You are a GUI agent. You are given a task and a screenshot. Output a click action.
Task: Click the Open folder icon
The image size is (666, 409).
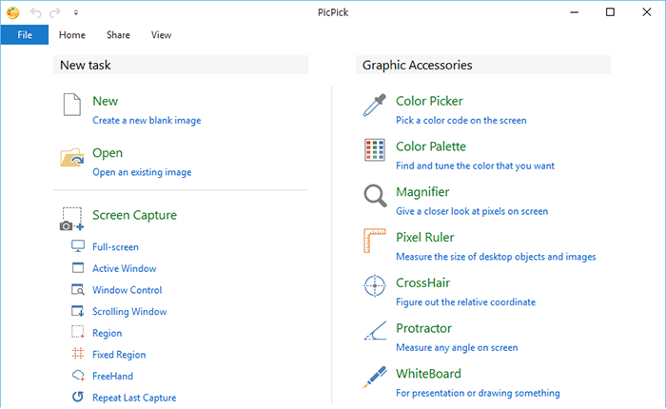(72, 157)
